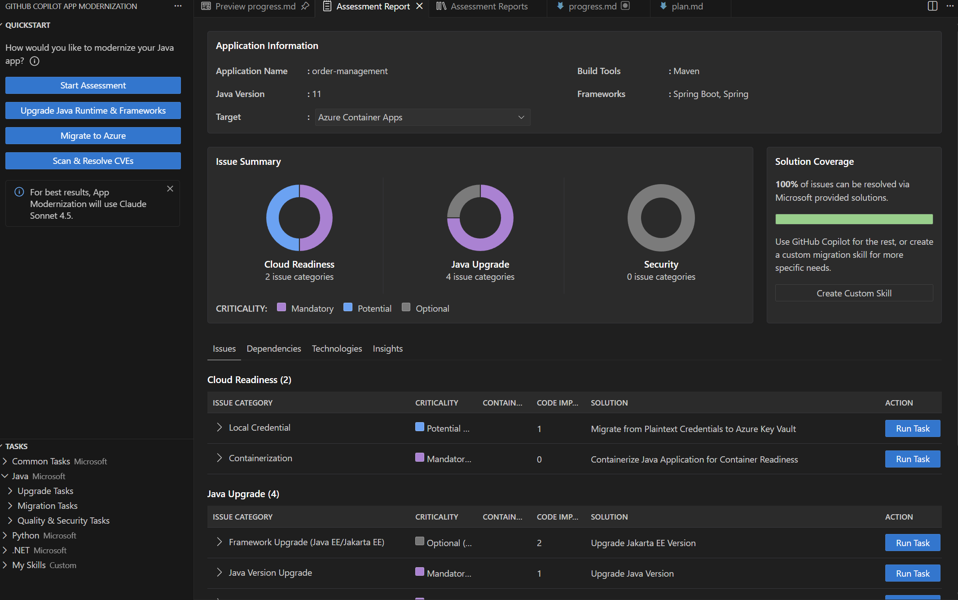Open the Insights tab
This screenshot has height=600, width=958.
pos(387,349)
